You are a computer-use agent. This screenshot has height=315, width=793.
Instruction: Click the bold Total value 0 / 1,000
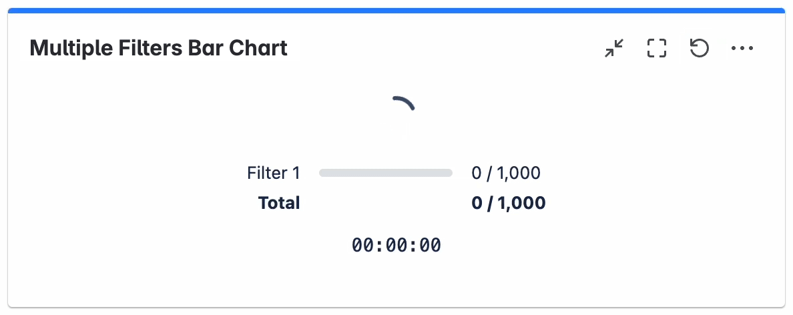pos(509,203)
